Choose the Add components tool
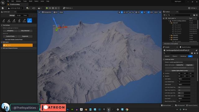Image resolution: width=199 pixels, height=112 pixels. [x=19, y=21]
